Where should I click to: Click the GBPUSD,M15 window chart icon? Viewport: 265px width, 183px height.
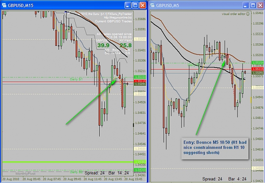point(4,5)
